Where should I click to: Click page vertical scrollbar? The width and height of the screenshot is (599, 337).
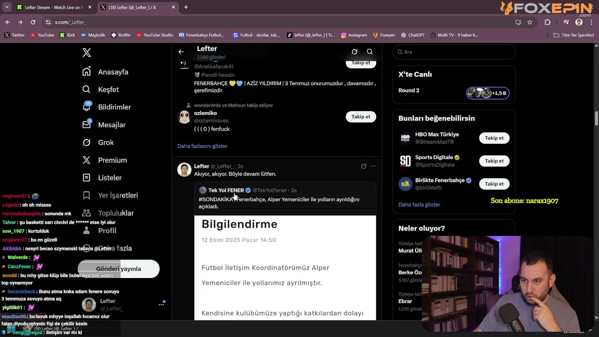596,118
